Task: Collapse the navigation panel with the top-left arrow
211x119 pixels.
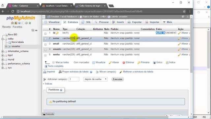Action: (44, 17)
